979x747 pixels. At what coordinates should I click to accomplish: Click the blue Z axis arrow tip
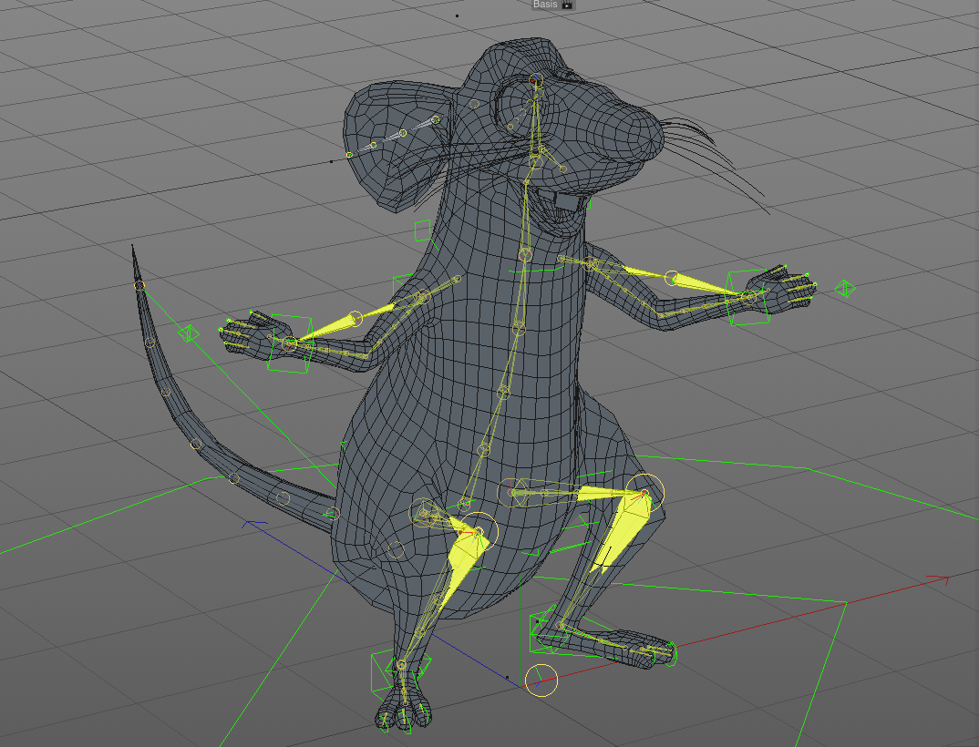pos(251,524)
